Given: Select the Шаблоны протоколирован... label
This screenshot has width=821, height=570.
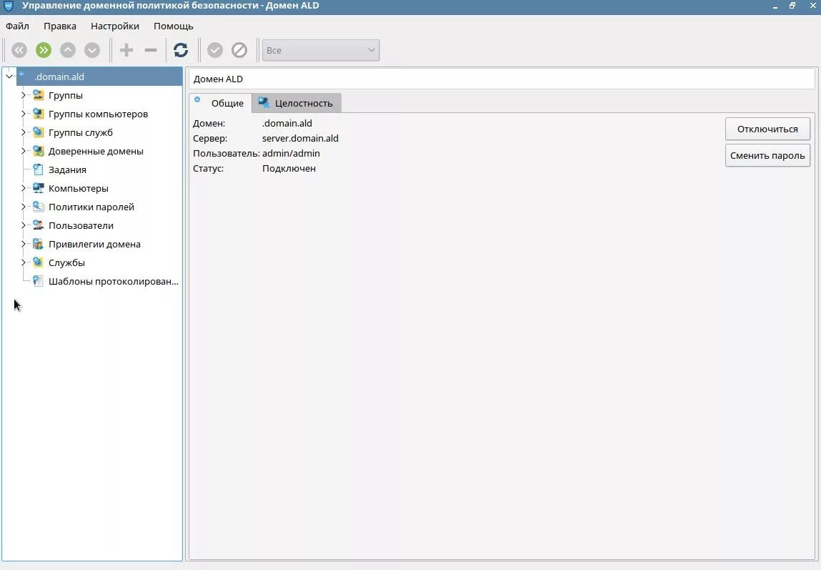Looking at the screenshot, I should click(114, 281).
